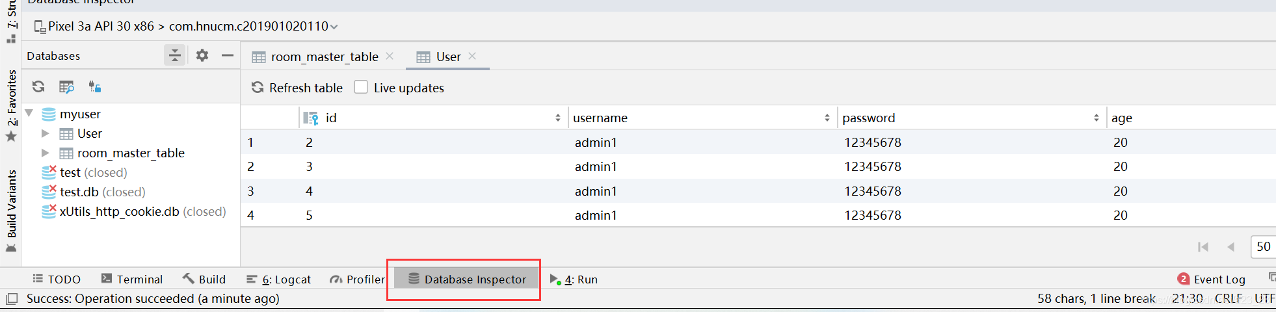Click Event Log notification badge
The height and width of the screenshot is (312, 1276).
(1184, 279)
